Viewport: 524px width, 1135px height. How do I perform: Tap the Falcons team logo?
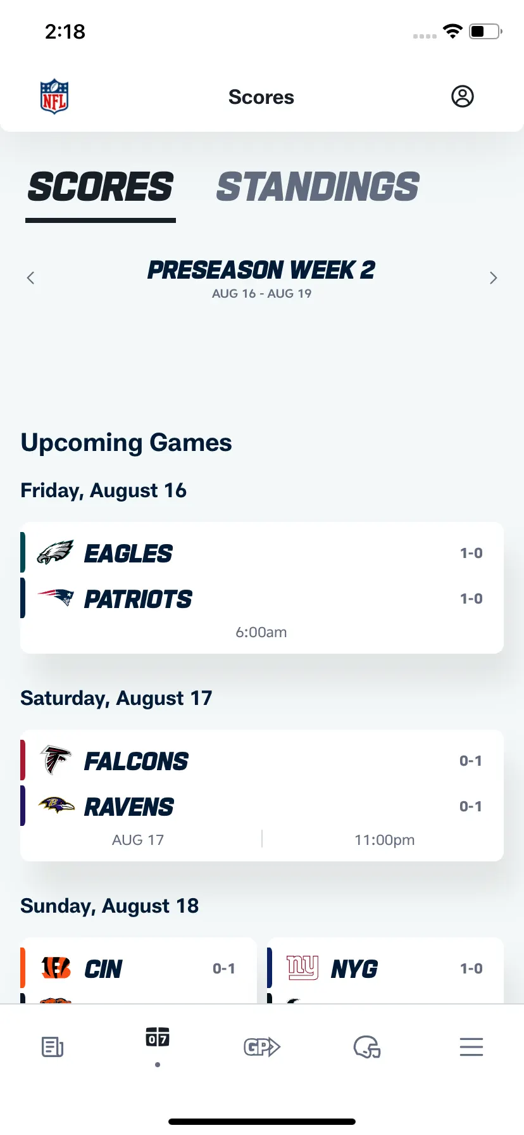56,760
